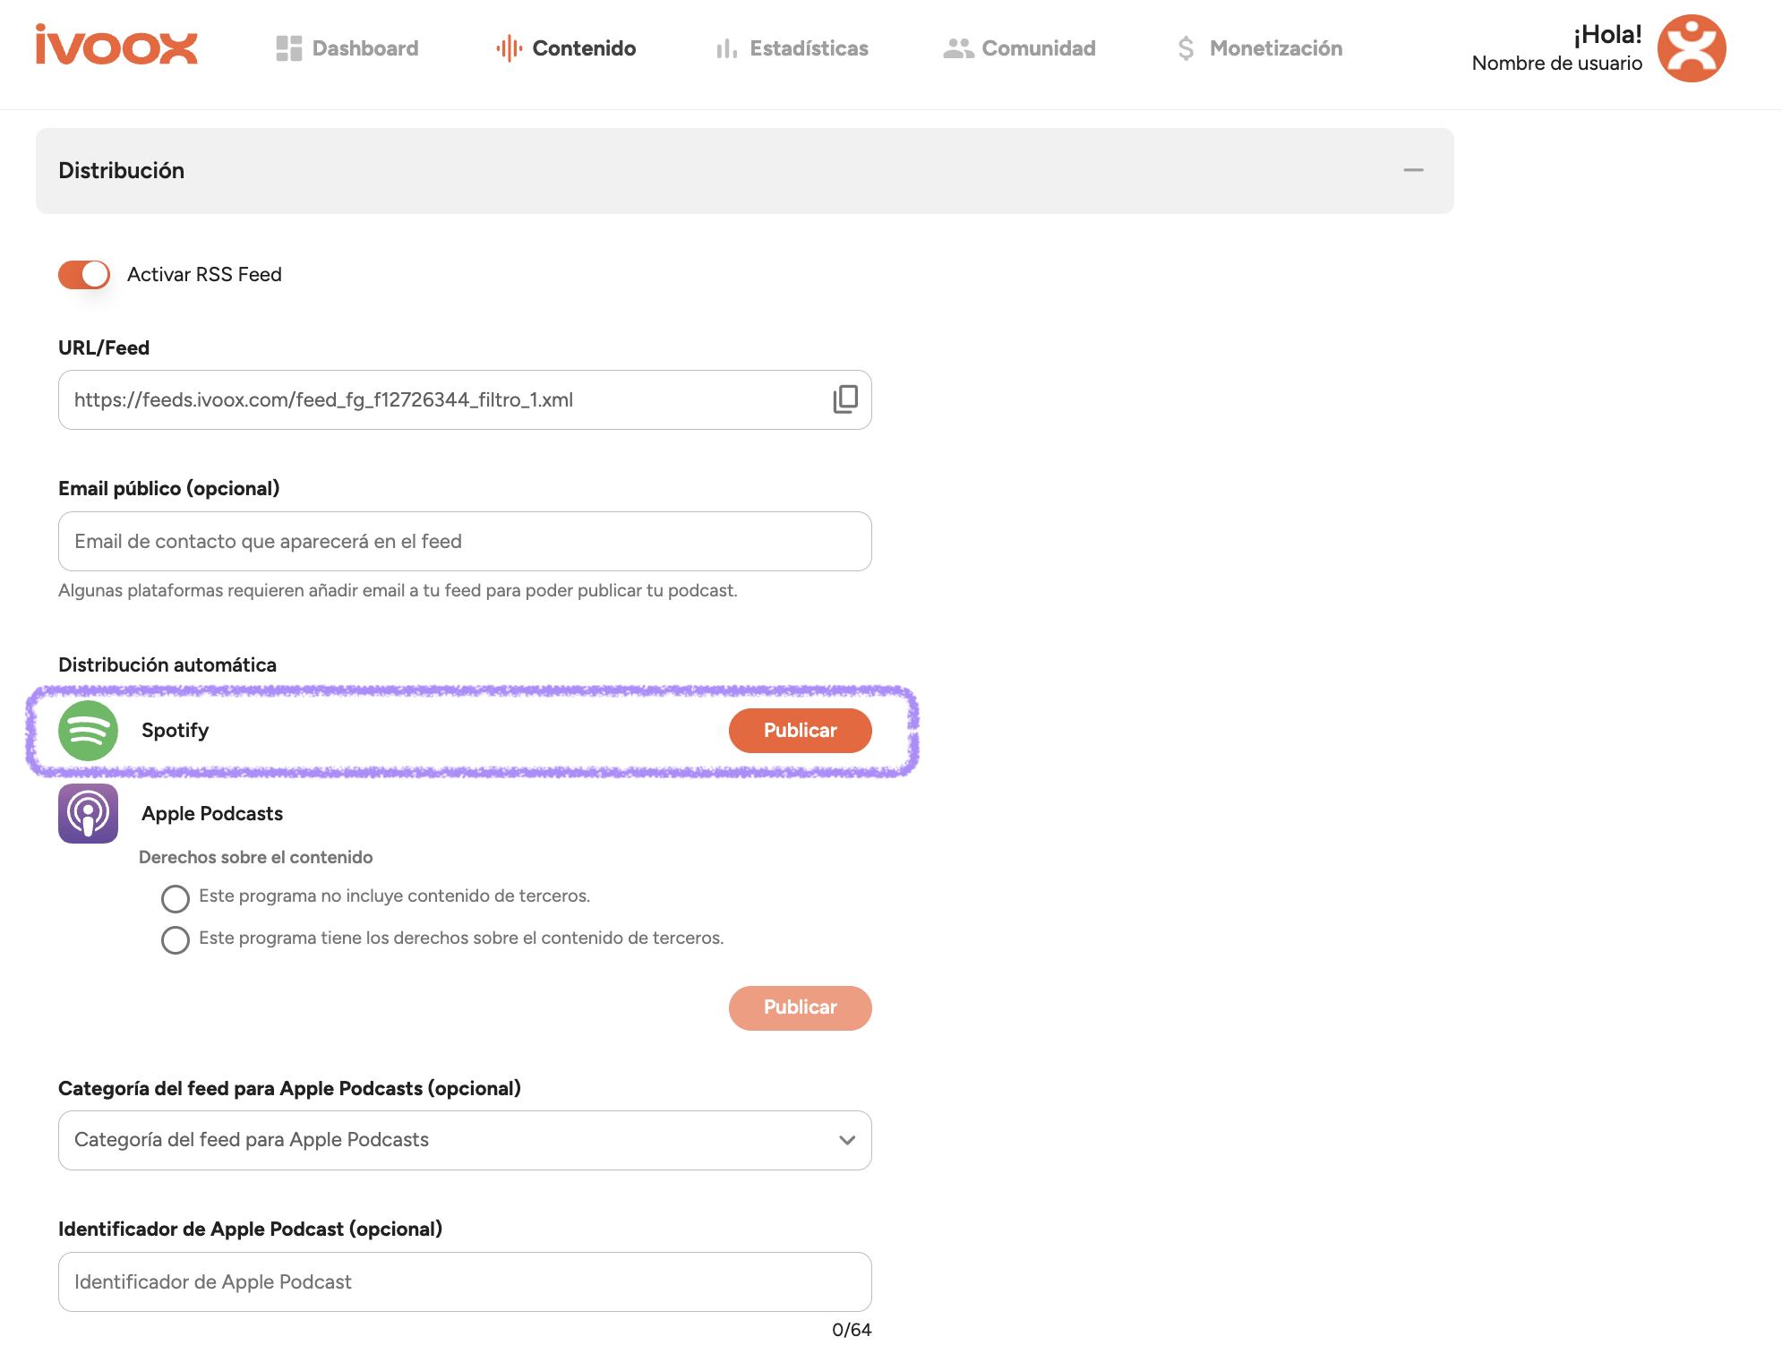This screenshot has height=1354, width=1782.
Task: Click the category dropdown chevron arrow
Action: click(847, 1140)
